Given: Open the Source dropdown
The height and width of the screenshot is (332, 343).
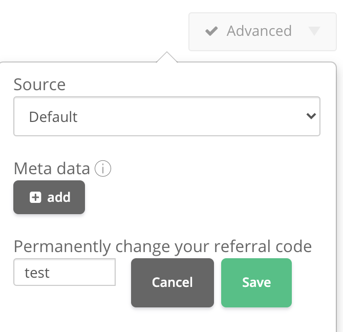Looking at the screenshot, I should coord(166,117).
